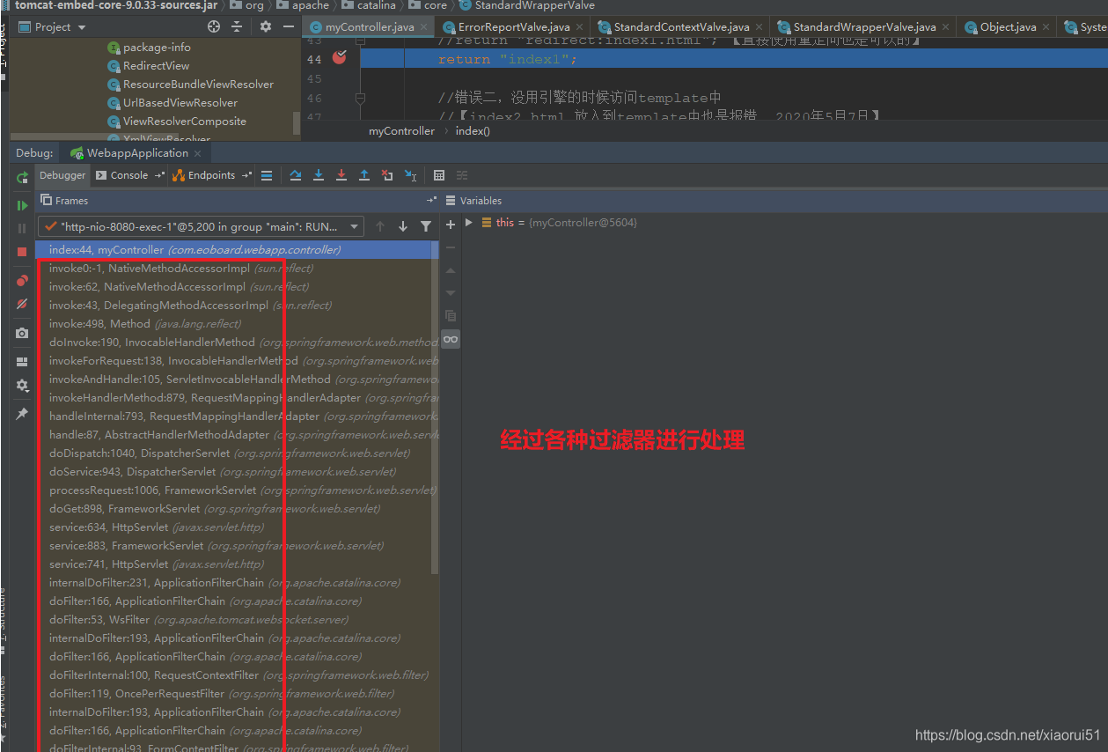Viewport: 1108px width, 752px height.
Task: Switch to Debugger tab
Action: (62, 175)
